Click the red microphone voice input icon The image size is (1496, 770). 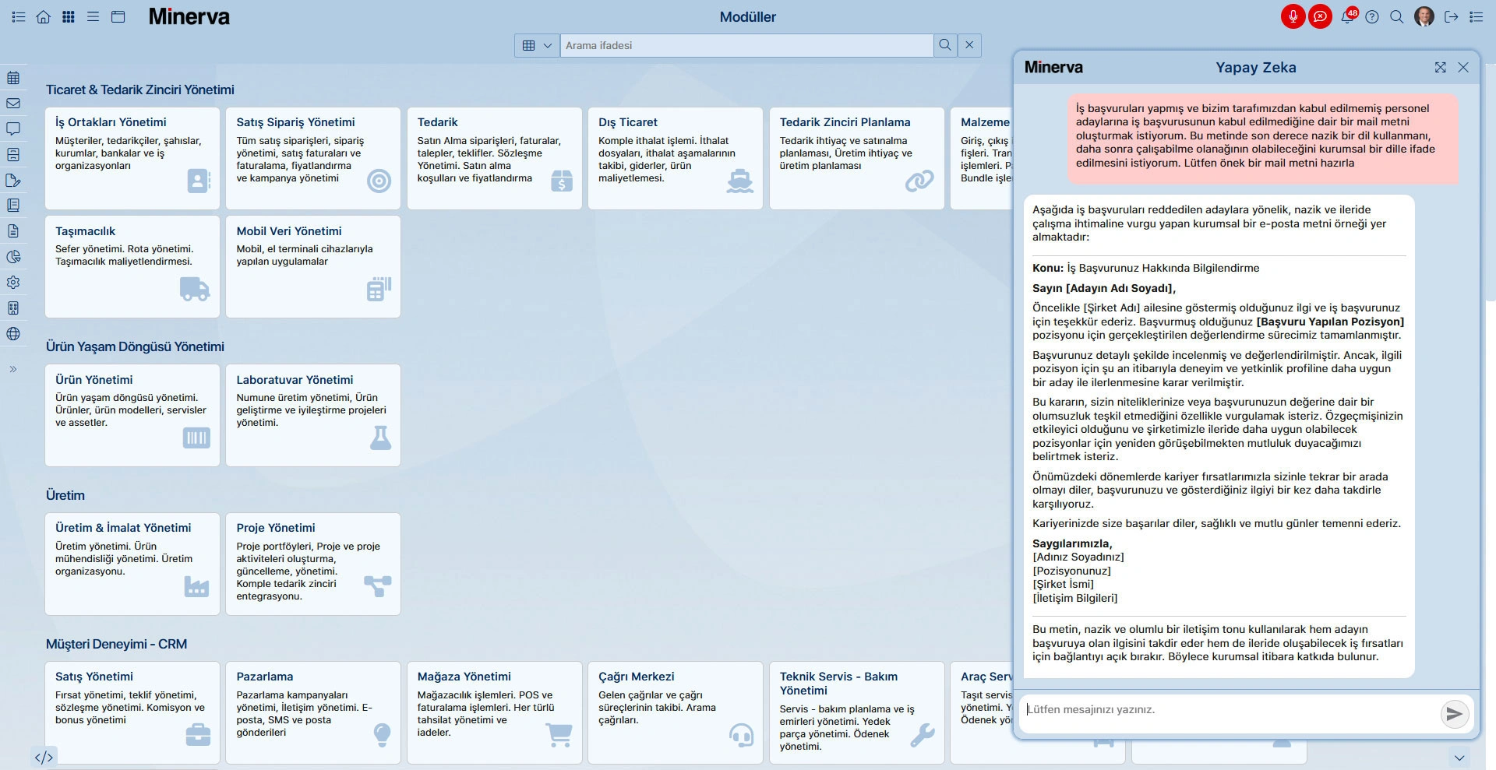[1293, 16]
